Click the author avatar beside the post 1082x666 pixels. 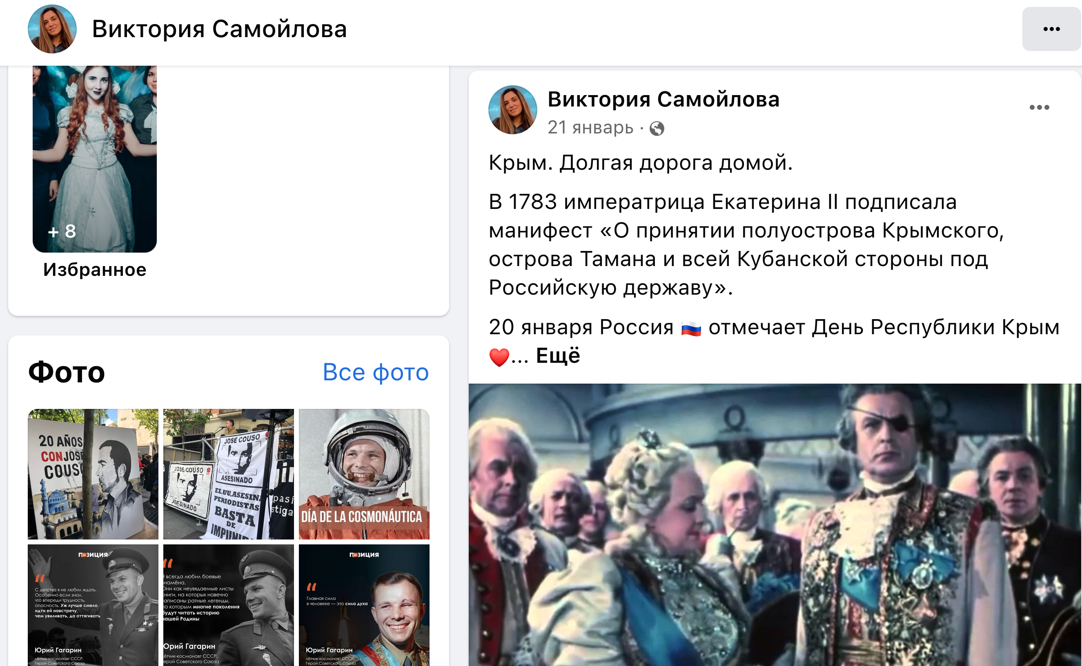click(512, 110)
